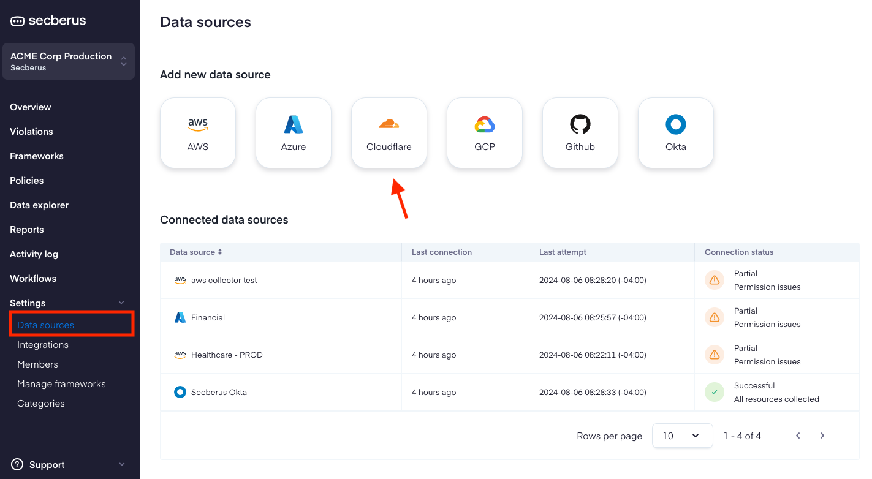Go to previous page arrow

tap(798, 436)
